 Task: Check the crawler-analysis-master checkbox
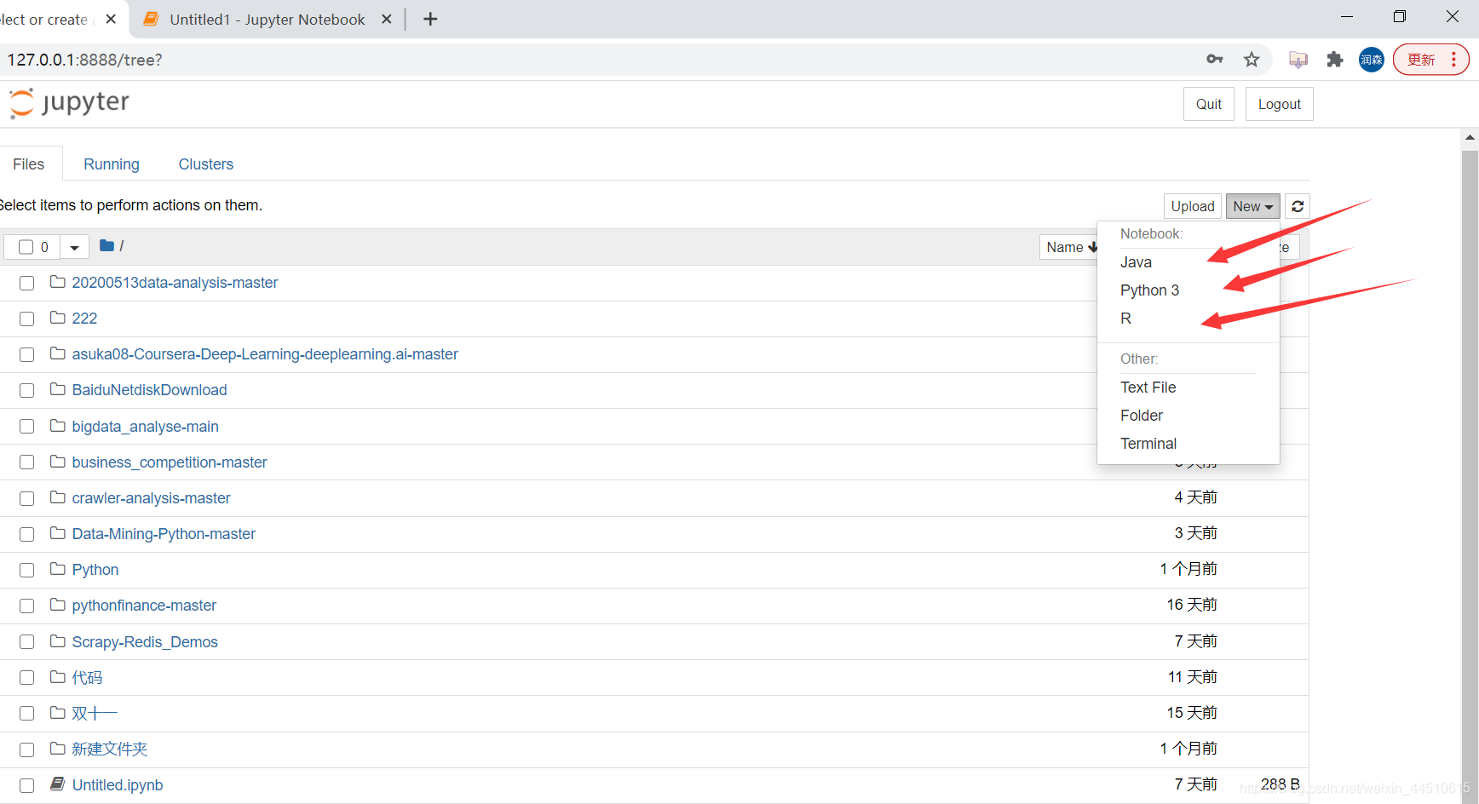tap(26, 498)
